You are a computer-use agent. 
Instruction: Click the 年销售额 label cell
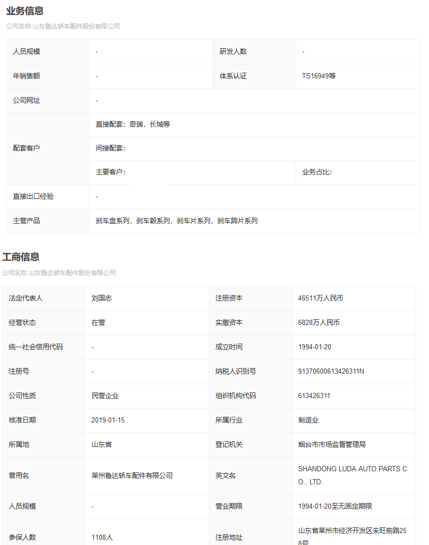tap(48, 76)
